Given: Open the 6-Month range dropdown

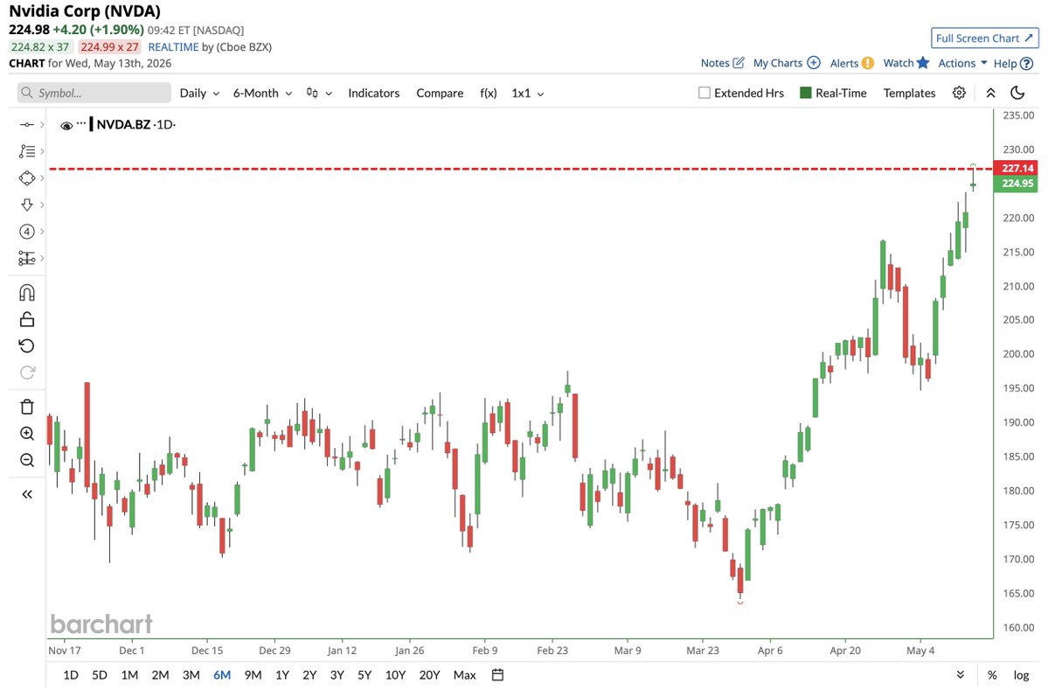Looking at the screenshot, I should tap(263, 93).
